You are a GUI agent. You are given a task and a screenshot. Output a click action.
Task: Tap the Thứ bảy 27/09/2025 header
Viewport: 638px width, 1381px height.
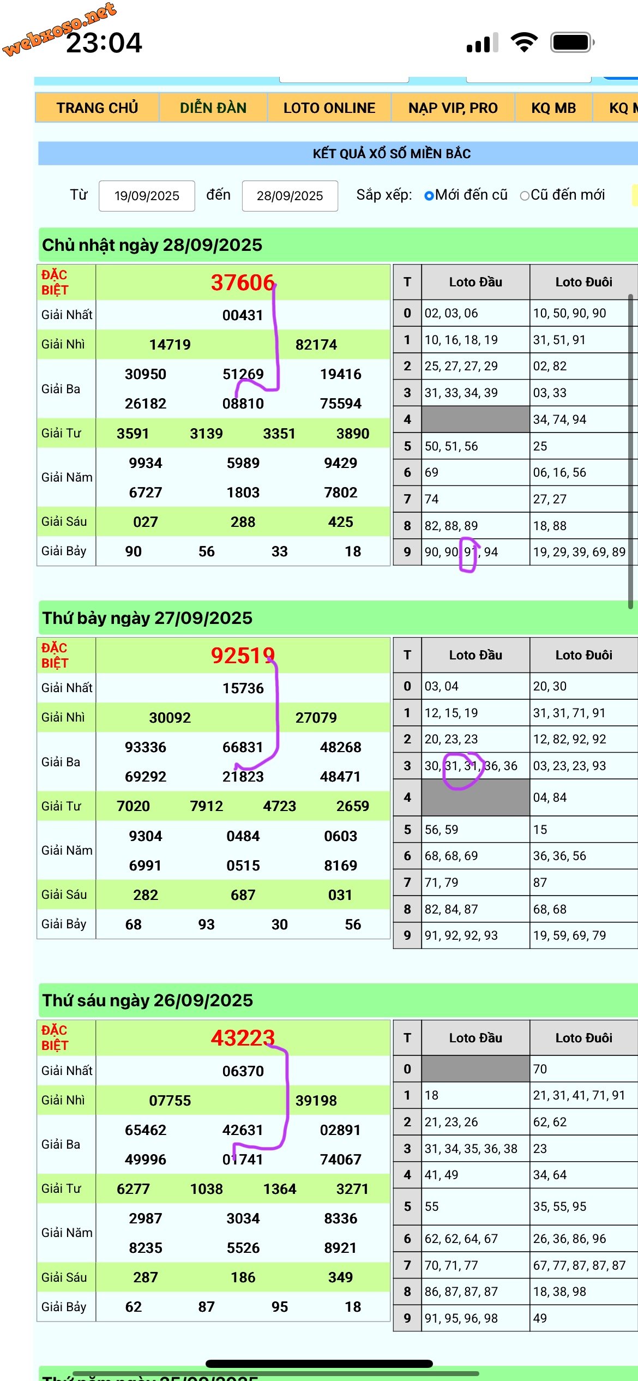[147, 618]
